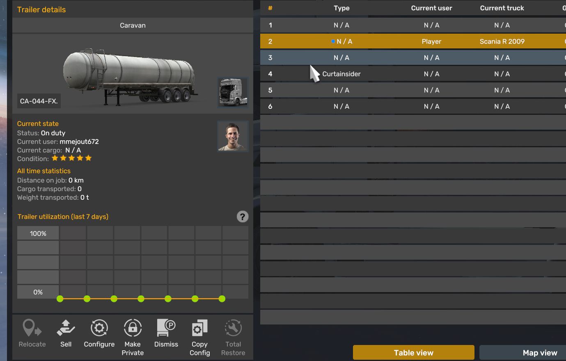
Task: Click the Caravan trailer header
Action: (133, 25)
